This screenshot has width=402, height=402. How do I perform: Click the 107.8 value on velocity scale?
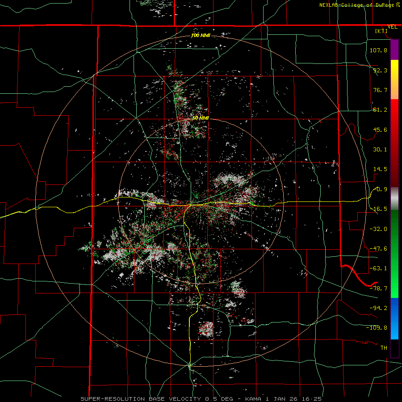(x=378, y=50)
